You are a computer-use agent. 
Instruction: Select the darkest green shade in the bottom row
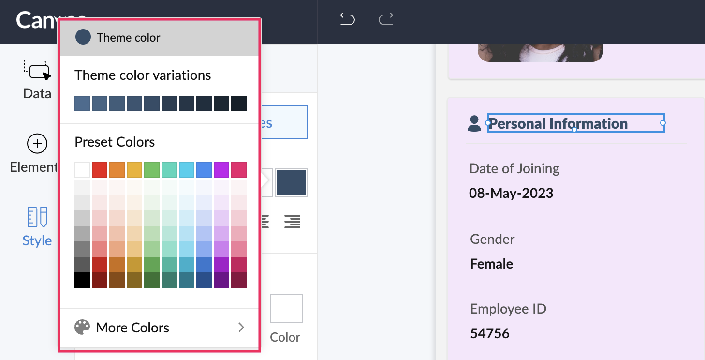tap(152, 280)
